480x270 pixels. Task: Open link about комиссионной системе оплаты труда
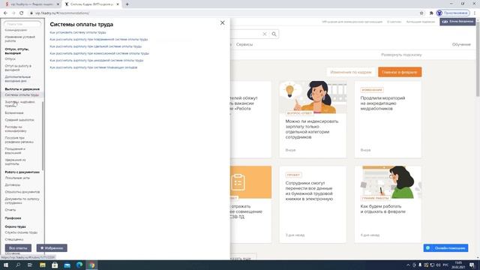[99, 53]
